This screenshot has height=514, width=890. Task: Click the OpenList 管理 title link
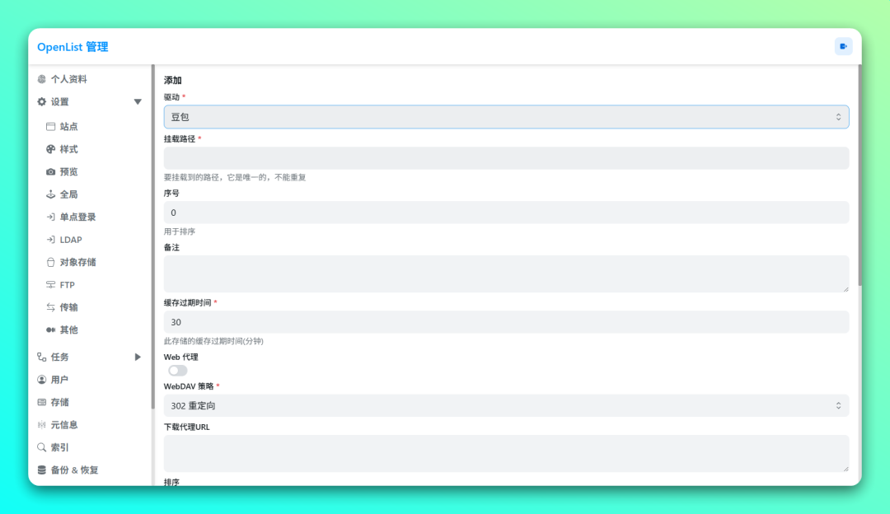[x=73, y=47]
